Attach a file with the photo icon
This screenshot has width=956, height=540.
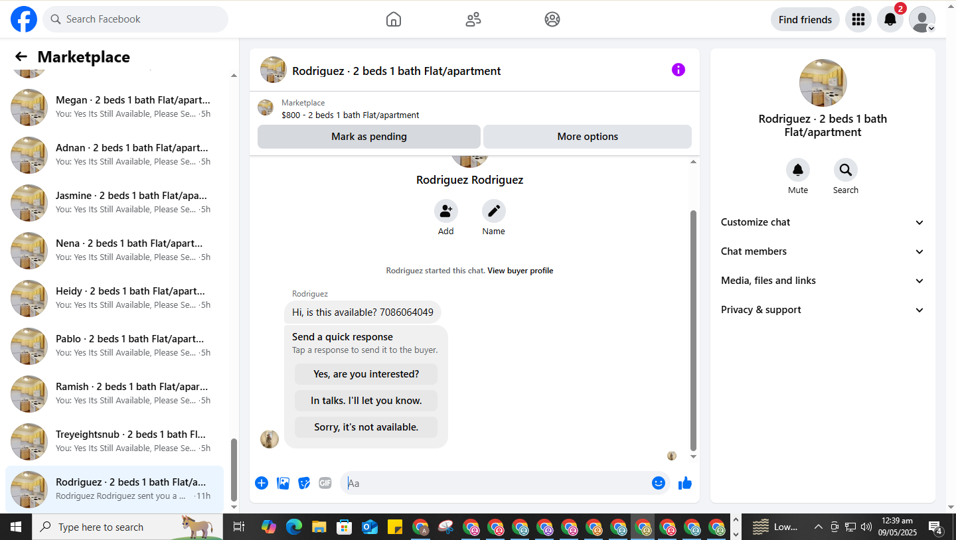coord(283,483)
